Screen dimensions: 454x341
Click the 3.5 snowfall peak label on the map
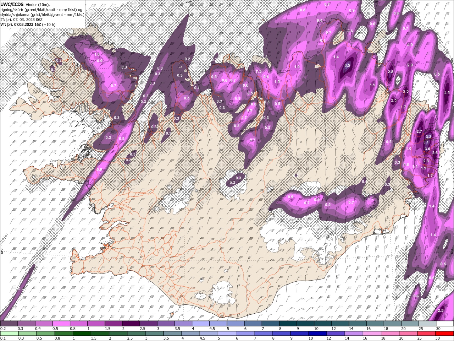[348, 65]
